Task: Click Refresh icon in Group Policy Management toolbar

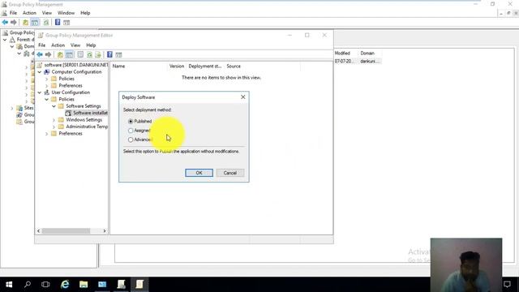Action: point(46,23)
